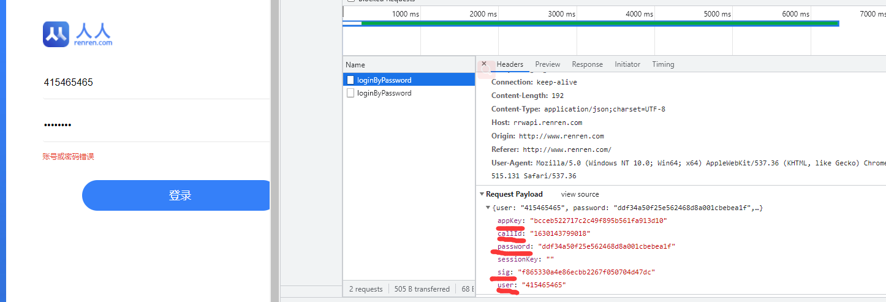Click the 1000 ms timeline marker
The height and width of the screenshot is (302, 886).
(x=406, y=14)
